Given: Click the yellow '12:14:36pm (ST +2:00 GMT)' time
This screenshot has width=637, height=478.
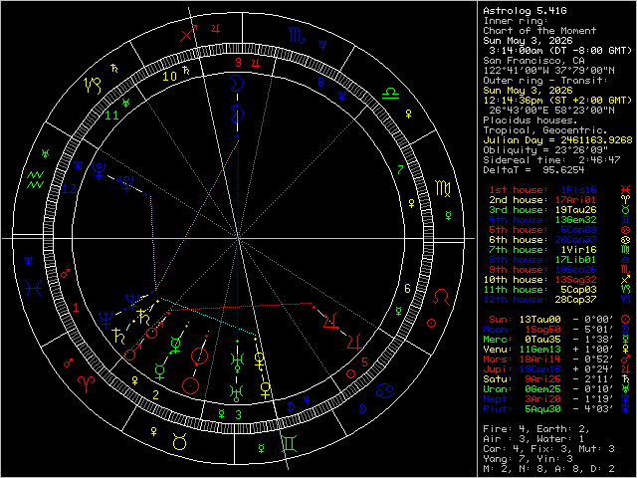Looking at the screenshot, I should click(x=557, y=101).
